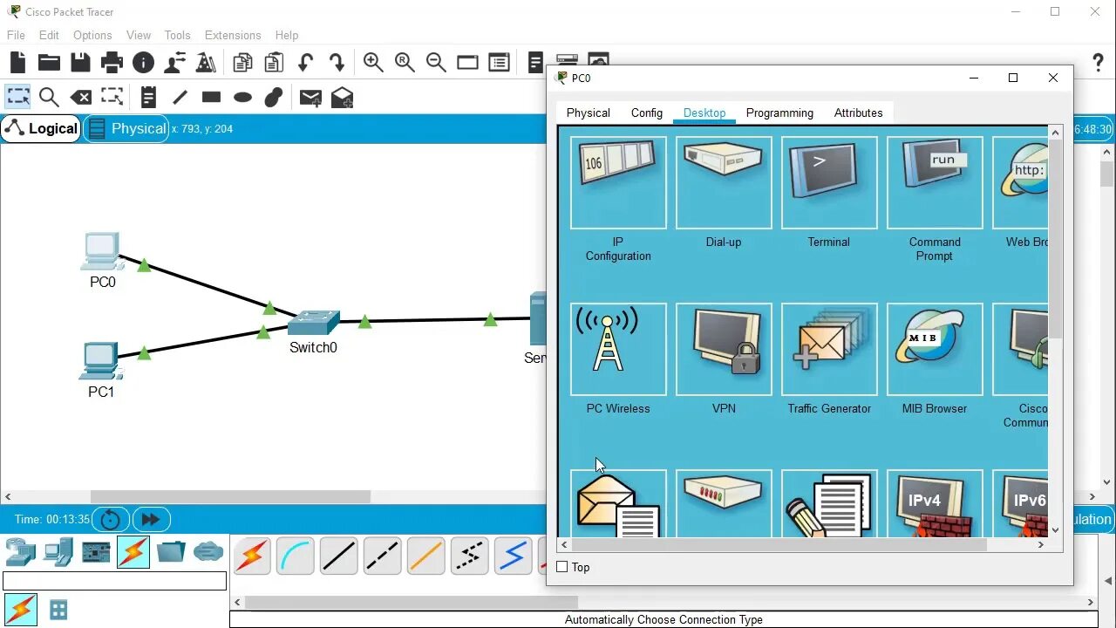Click the Paste toolbar icon

[x=274, y=62]
